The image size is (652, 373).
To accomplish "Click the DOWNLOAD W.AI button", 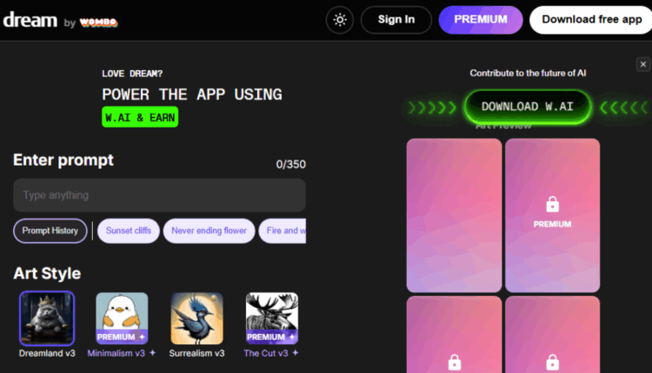I will [x=528, y=107].
